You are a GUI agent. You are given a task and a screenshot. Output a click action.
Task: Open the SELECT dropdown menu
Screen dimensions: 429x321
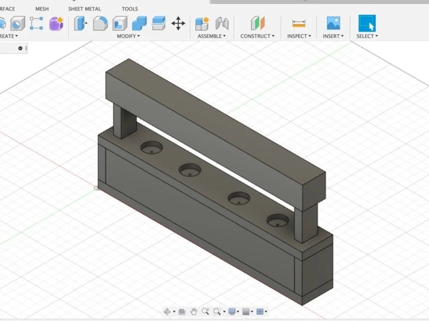367,36
